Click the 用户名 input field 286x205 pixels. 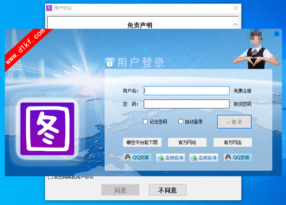pos(186,90)
